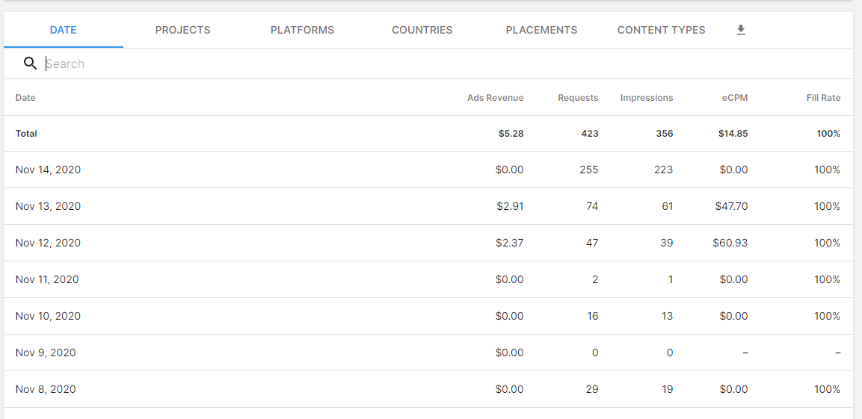The image size is (862, 419).
Task: Click the Nov 12, 2020 date entry
Action: coord(48,243)
